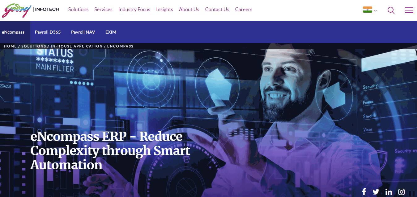Open the search magnifier icon
The image size is (417, 197).
click(x=391, y=10)
